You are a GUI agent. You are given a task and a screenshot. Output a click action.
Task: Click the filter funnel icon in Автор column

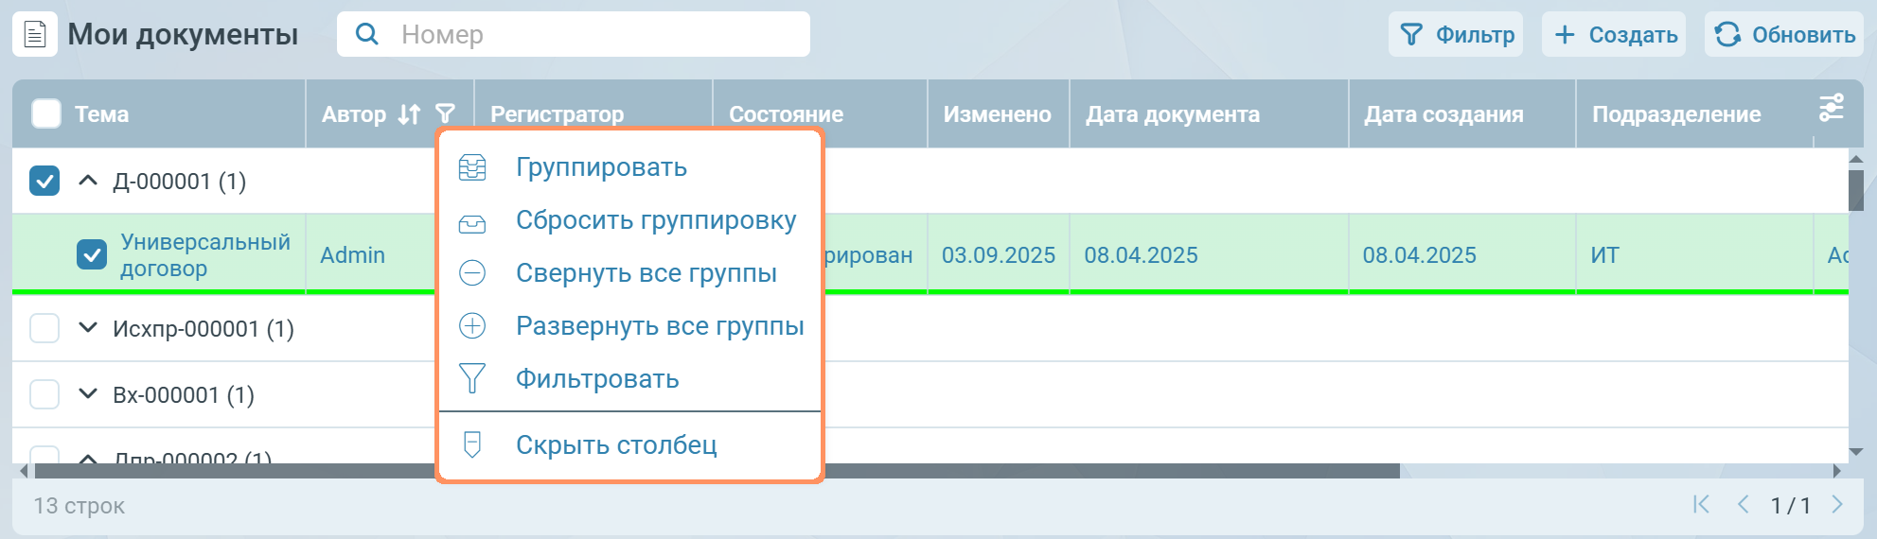[445, 114]
